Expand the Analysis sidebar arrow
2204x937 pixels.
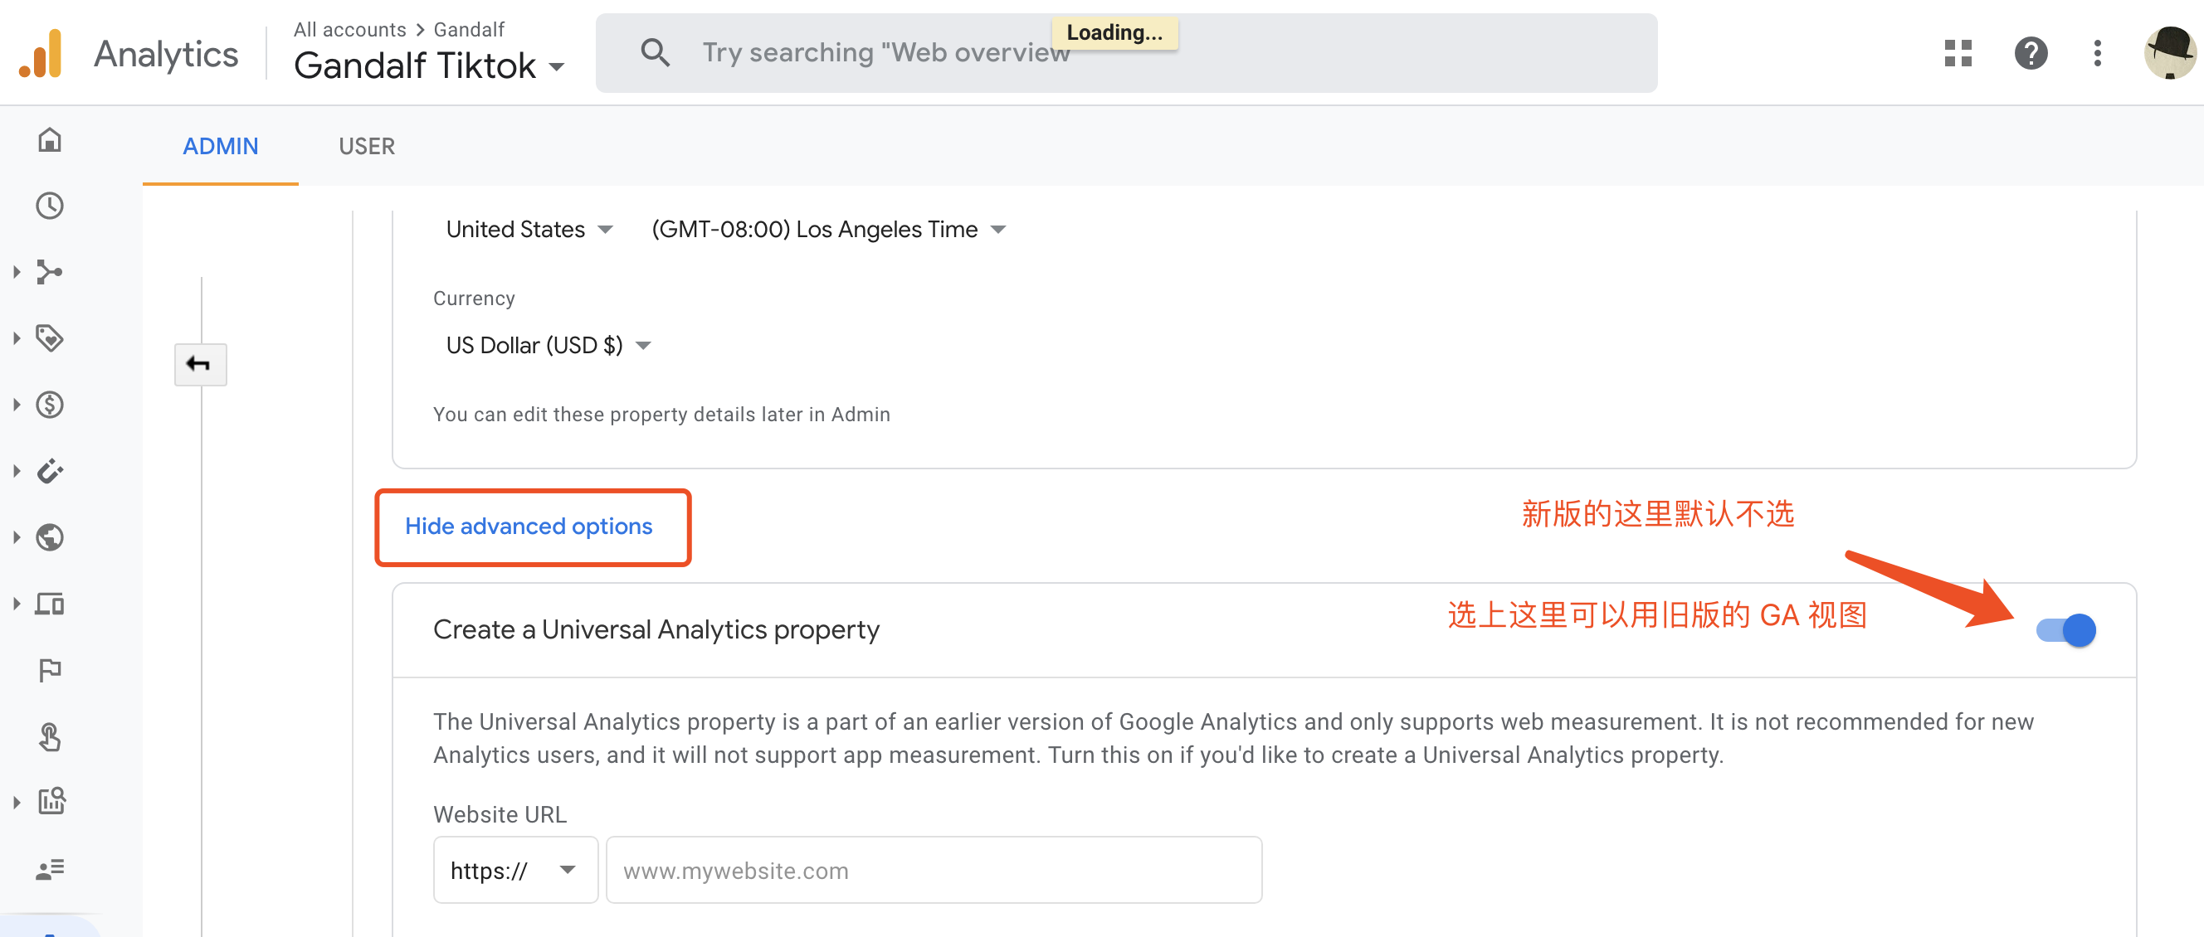coord(17,802)
